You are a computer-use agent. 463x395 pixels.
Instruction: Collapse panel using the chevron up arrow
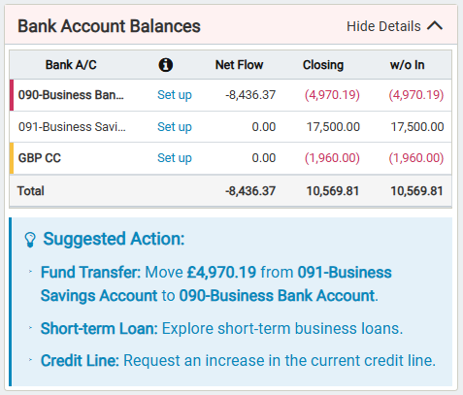click(x=435, y=26)
